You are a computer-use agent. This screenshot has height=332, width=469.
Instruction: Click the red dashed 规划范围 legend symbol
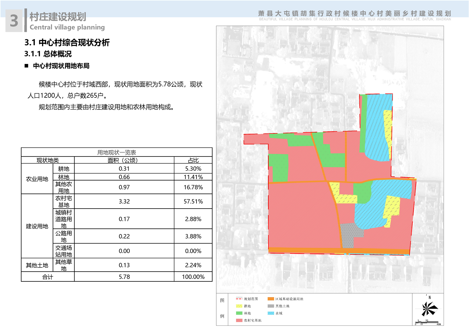pos(239,299)
